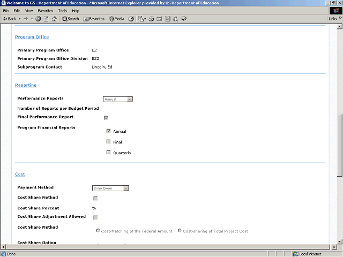Click the Stop loading icon

pyautogui.click(x=38, y=19)
